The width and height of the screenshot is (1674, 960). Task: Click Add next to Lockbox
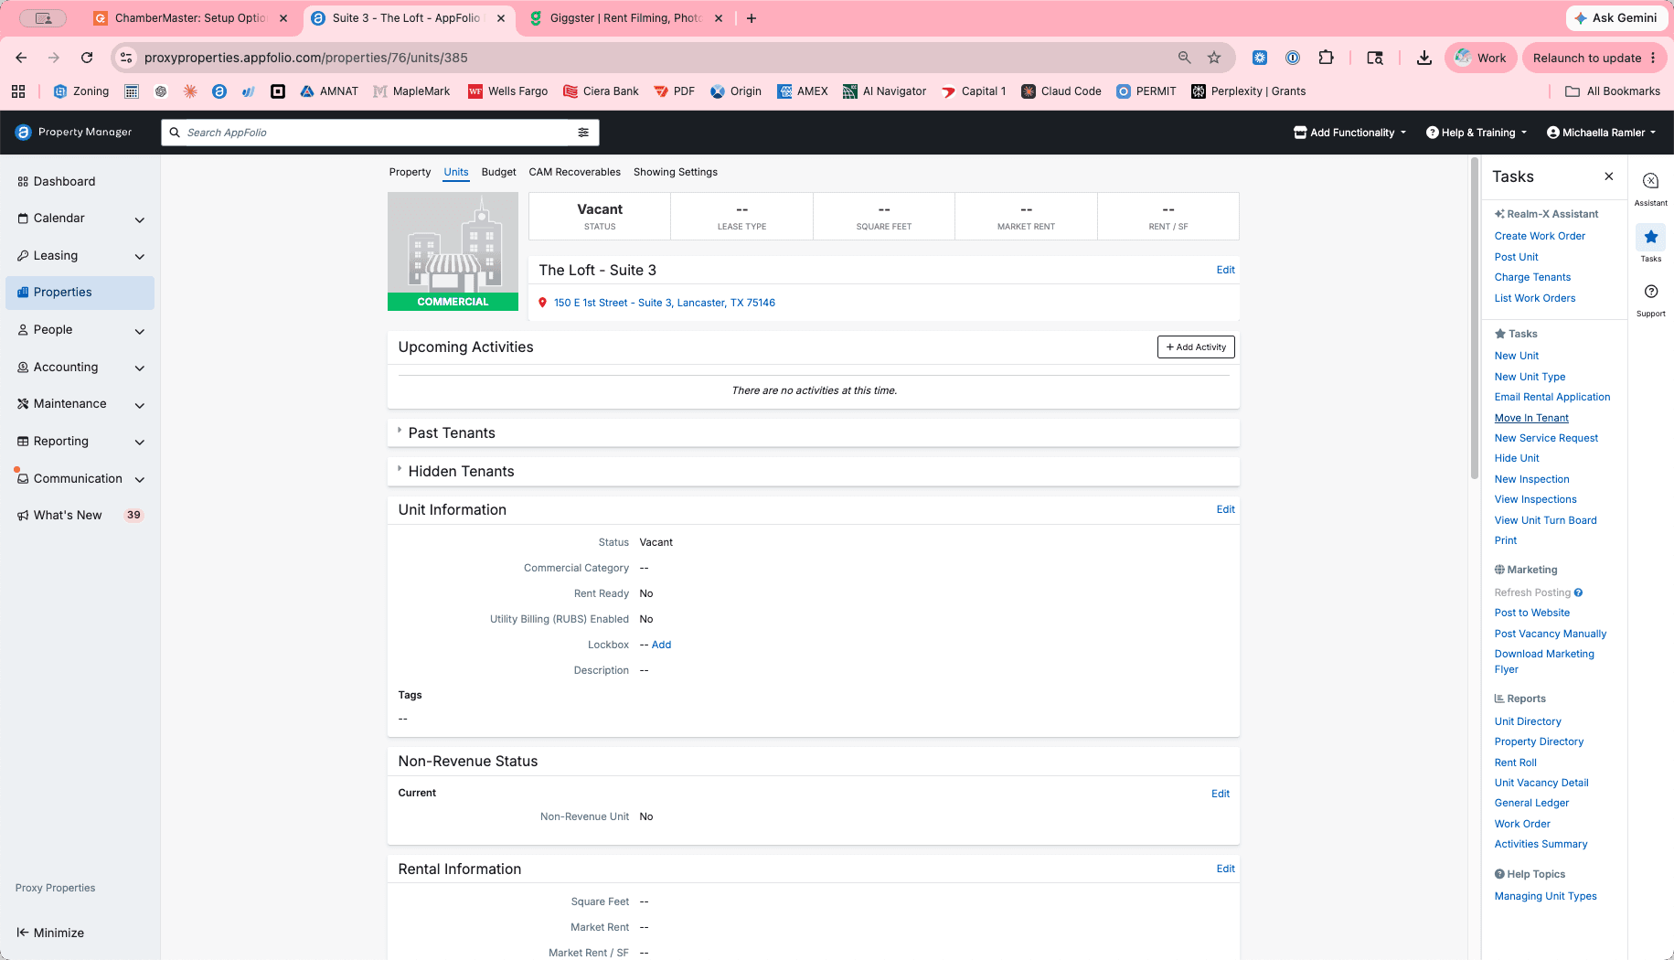pyautogui.click(x=661, y=645)
